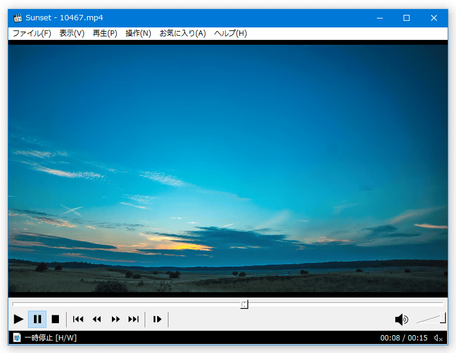Viewport: 456px width, 353px height.
Task: Click the MPC app icon in title bar
Action: click(x=18, y=18)
